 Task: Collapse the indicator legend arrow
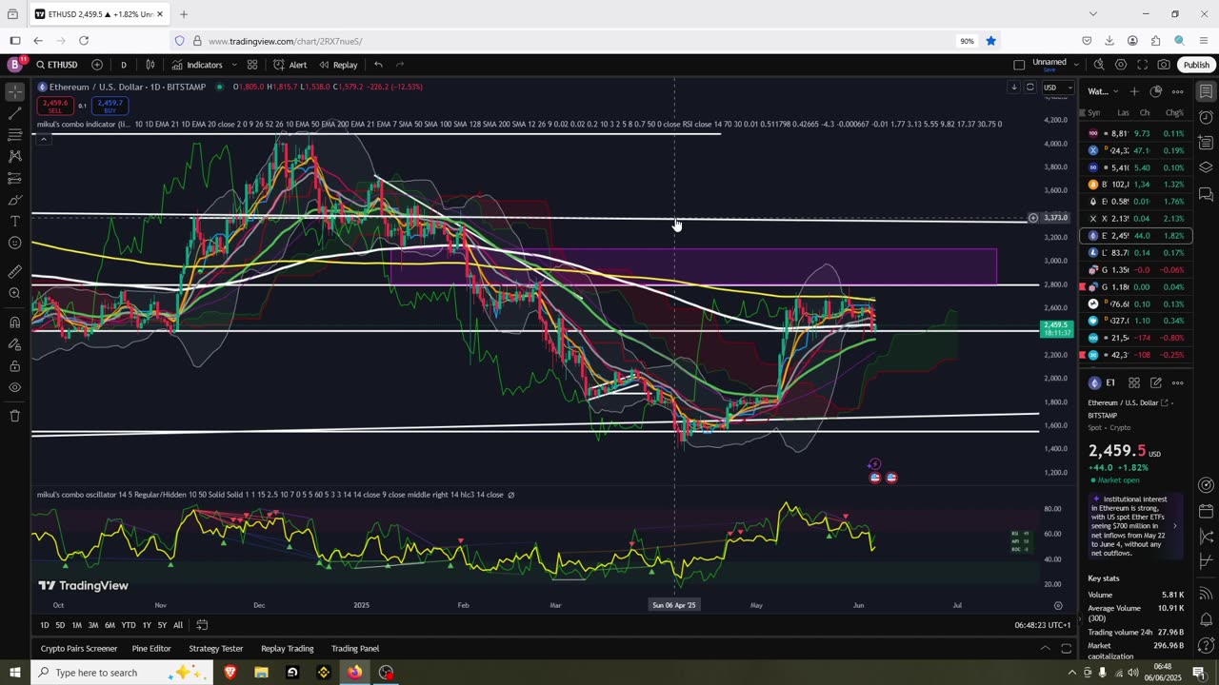pyautogui.click(x=43, y=139)
